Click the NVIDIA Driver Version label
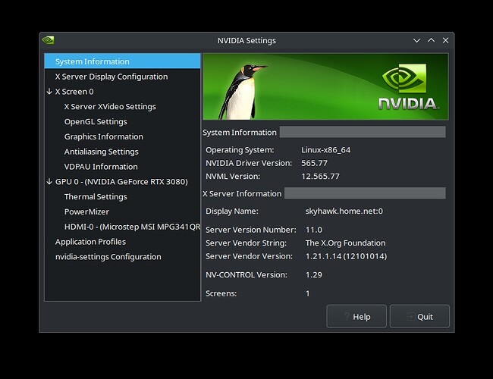This screenshot has height=379, width=493. click(x=249, y=163)
